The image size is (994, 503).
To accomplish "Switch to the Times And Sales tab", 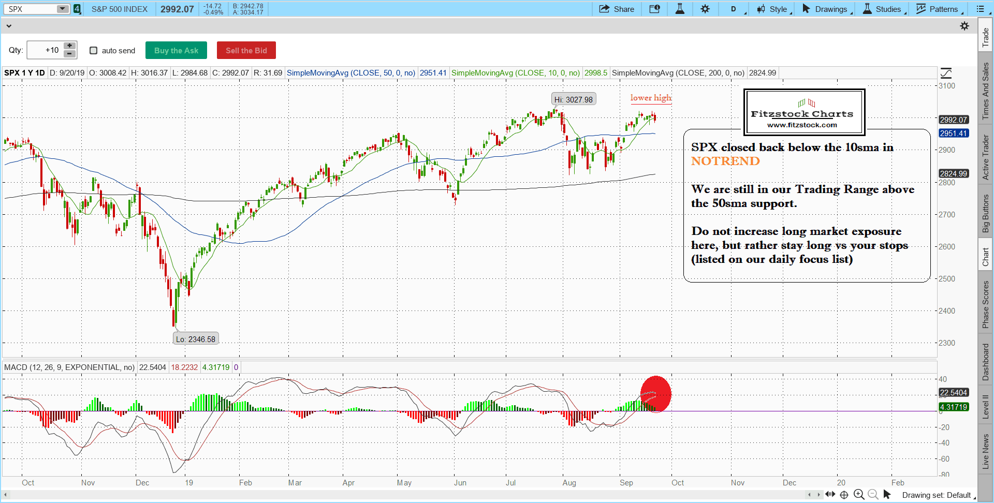I will click(x=985, y=91).
